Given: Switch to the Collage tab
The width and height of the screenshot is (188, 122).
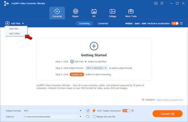Looking at the screenshot, I should [112, 13].
